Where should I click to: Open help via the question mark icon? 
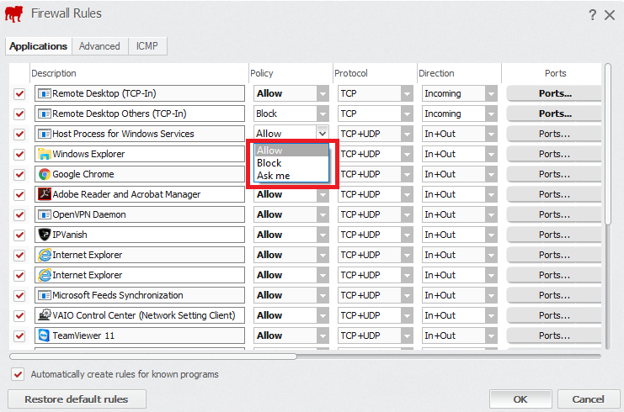click(x=592, y=15)
